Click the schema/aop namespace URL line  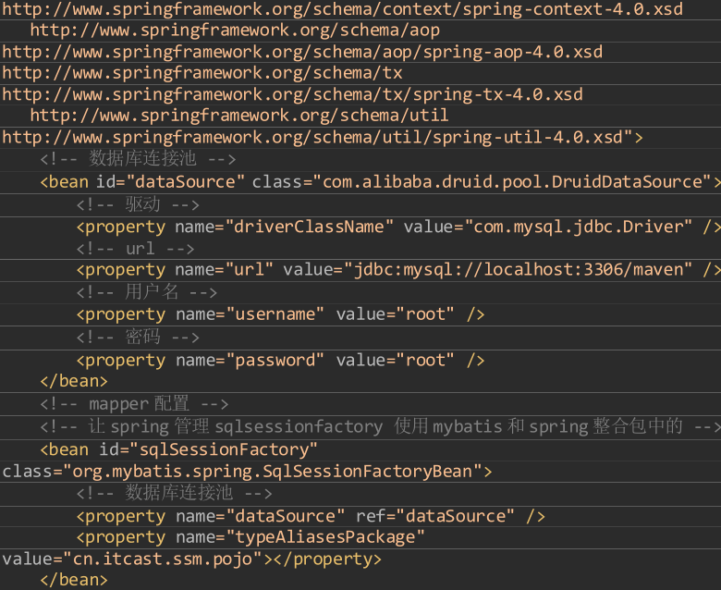click(x=235, y=31)
